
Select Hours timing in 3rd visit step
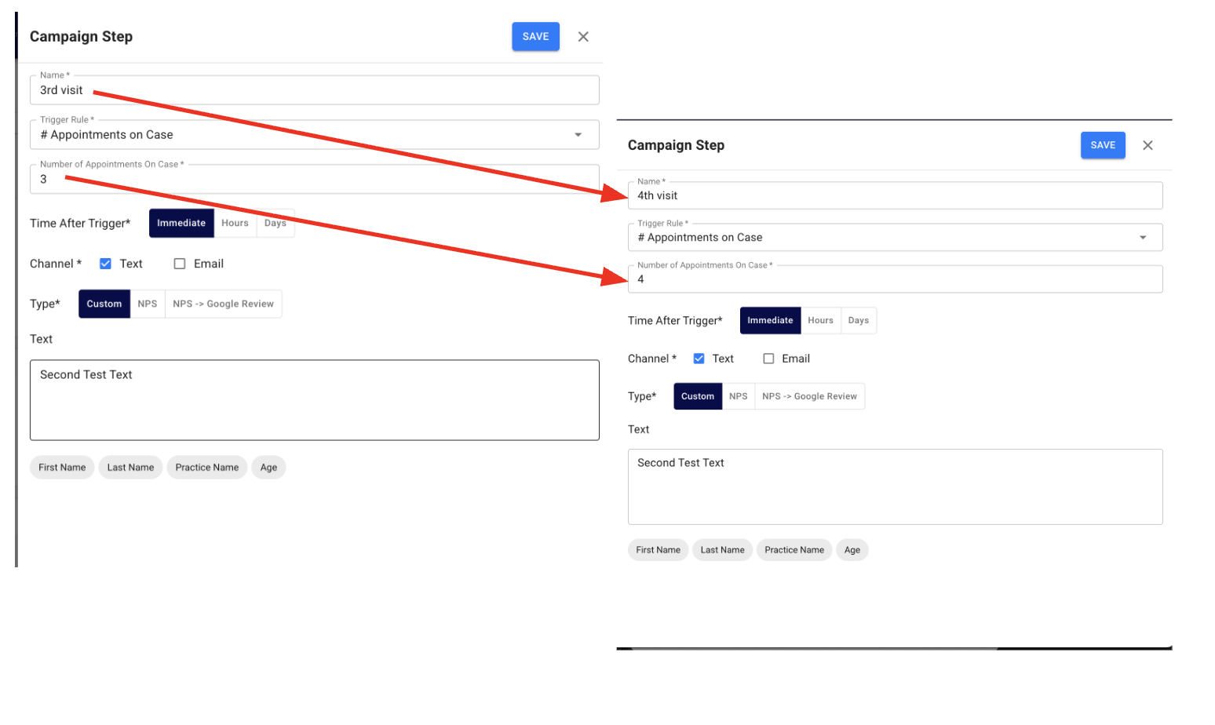point(235,224)
